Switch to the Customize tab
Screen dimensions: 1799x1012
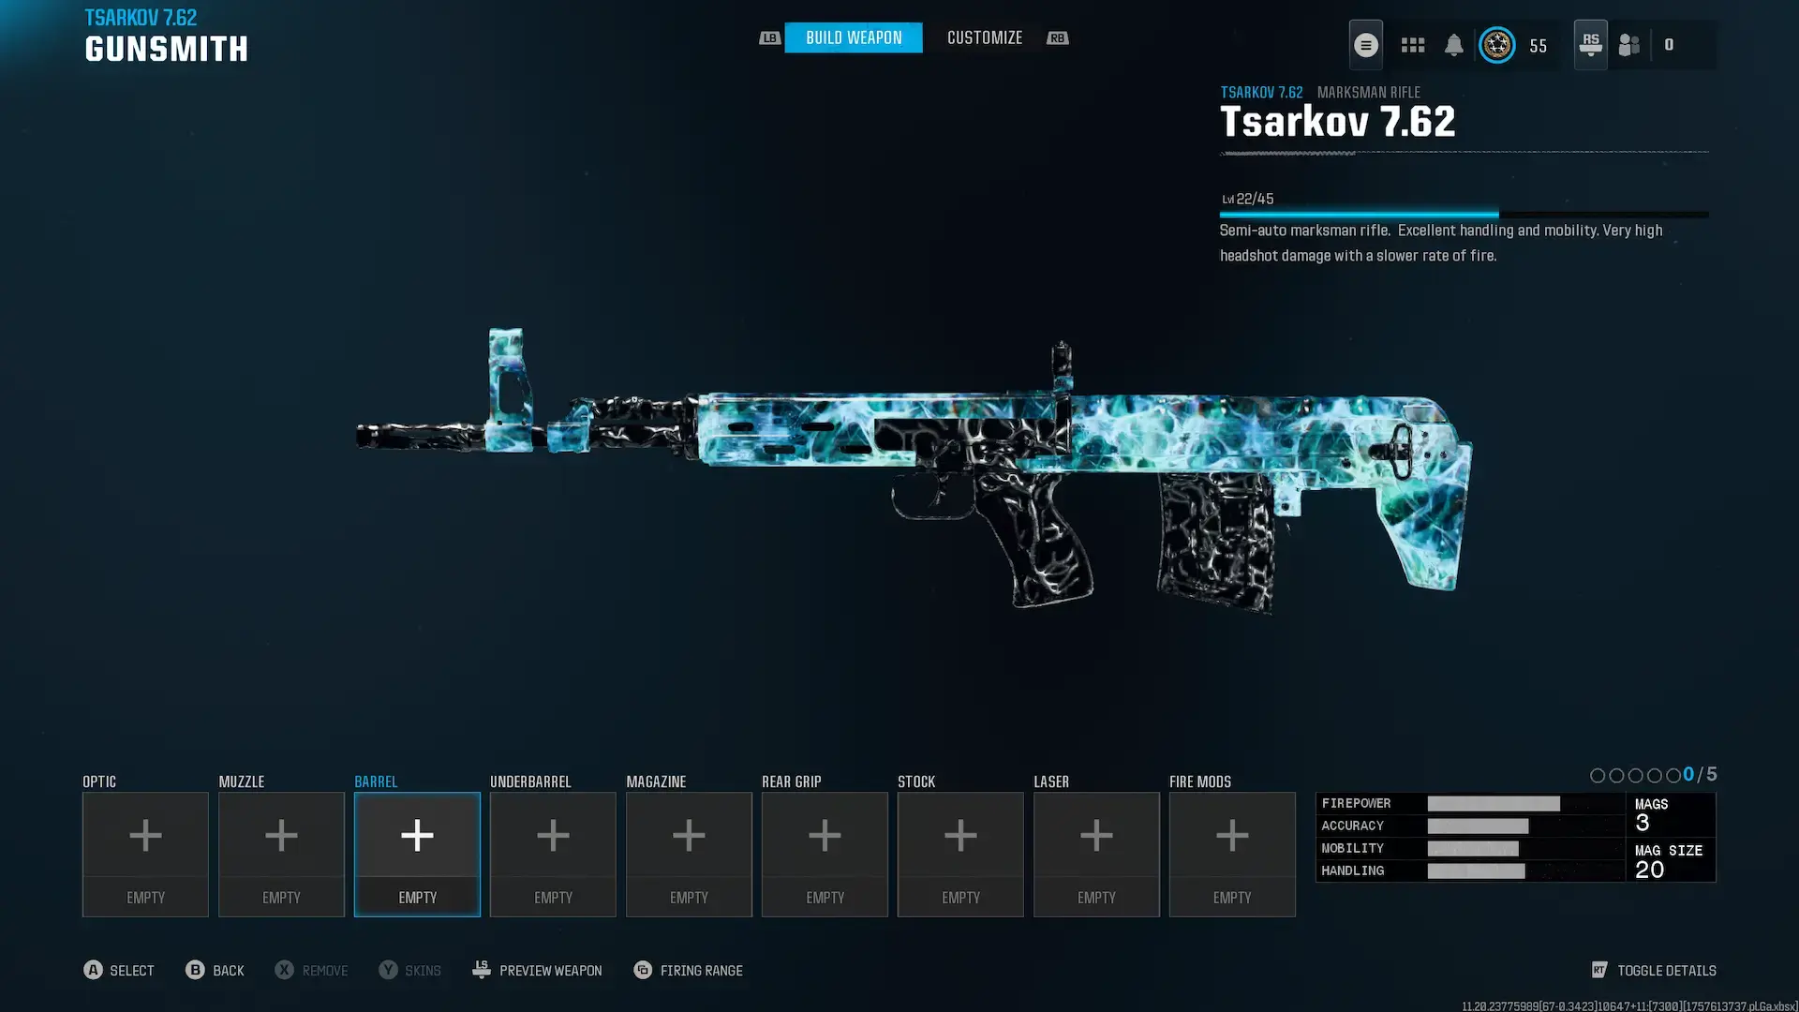point(984,37)
